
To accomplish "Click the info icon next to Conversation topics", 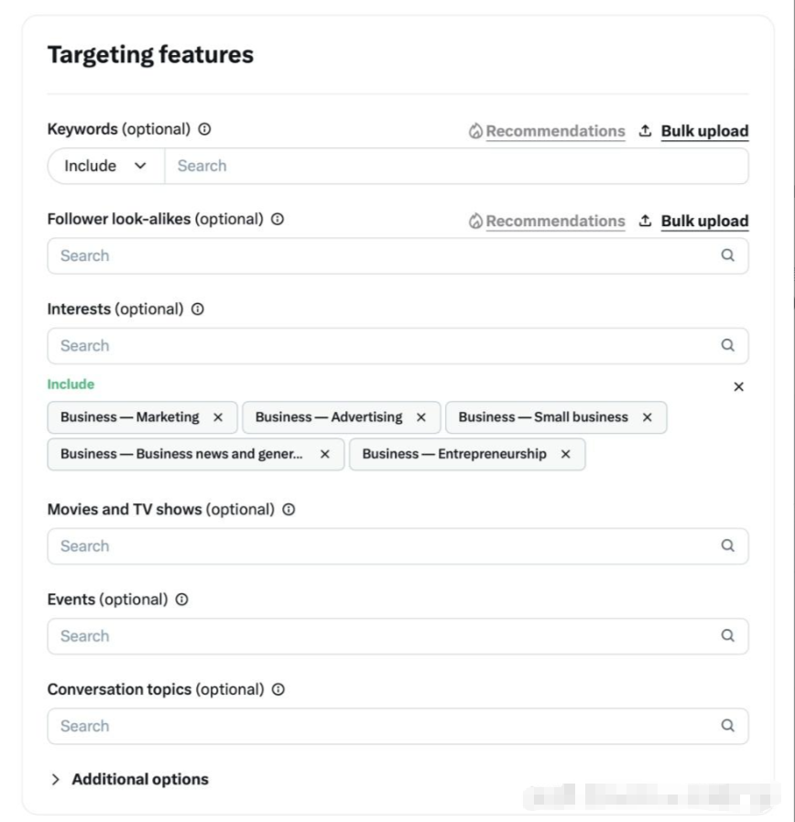I will 278,689.
